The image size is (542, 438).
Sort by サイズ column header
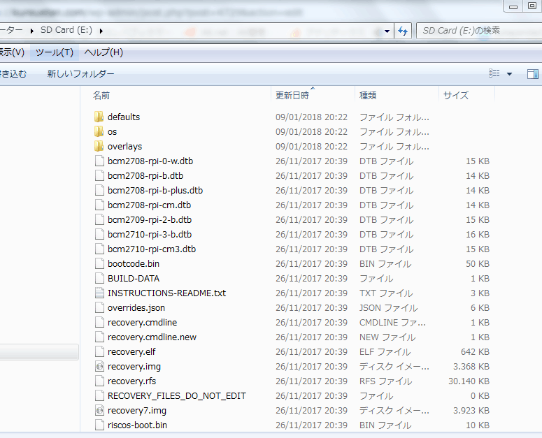(x=455, y=95)
